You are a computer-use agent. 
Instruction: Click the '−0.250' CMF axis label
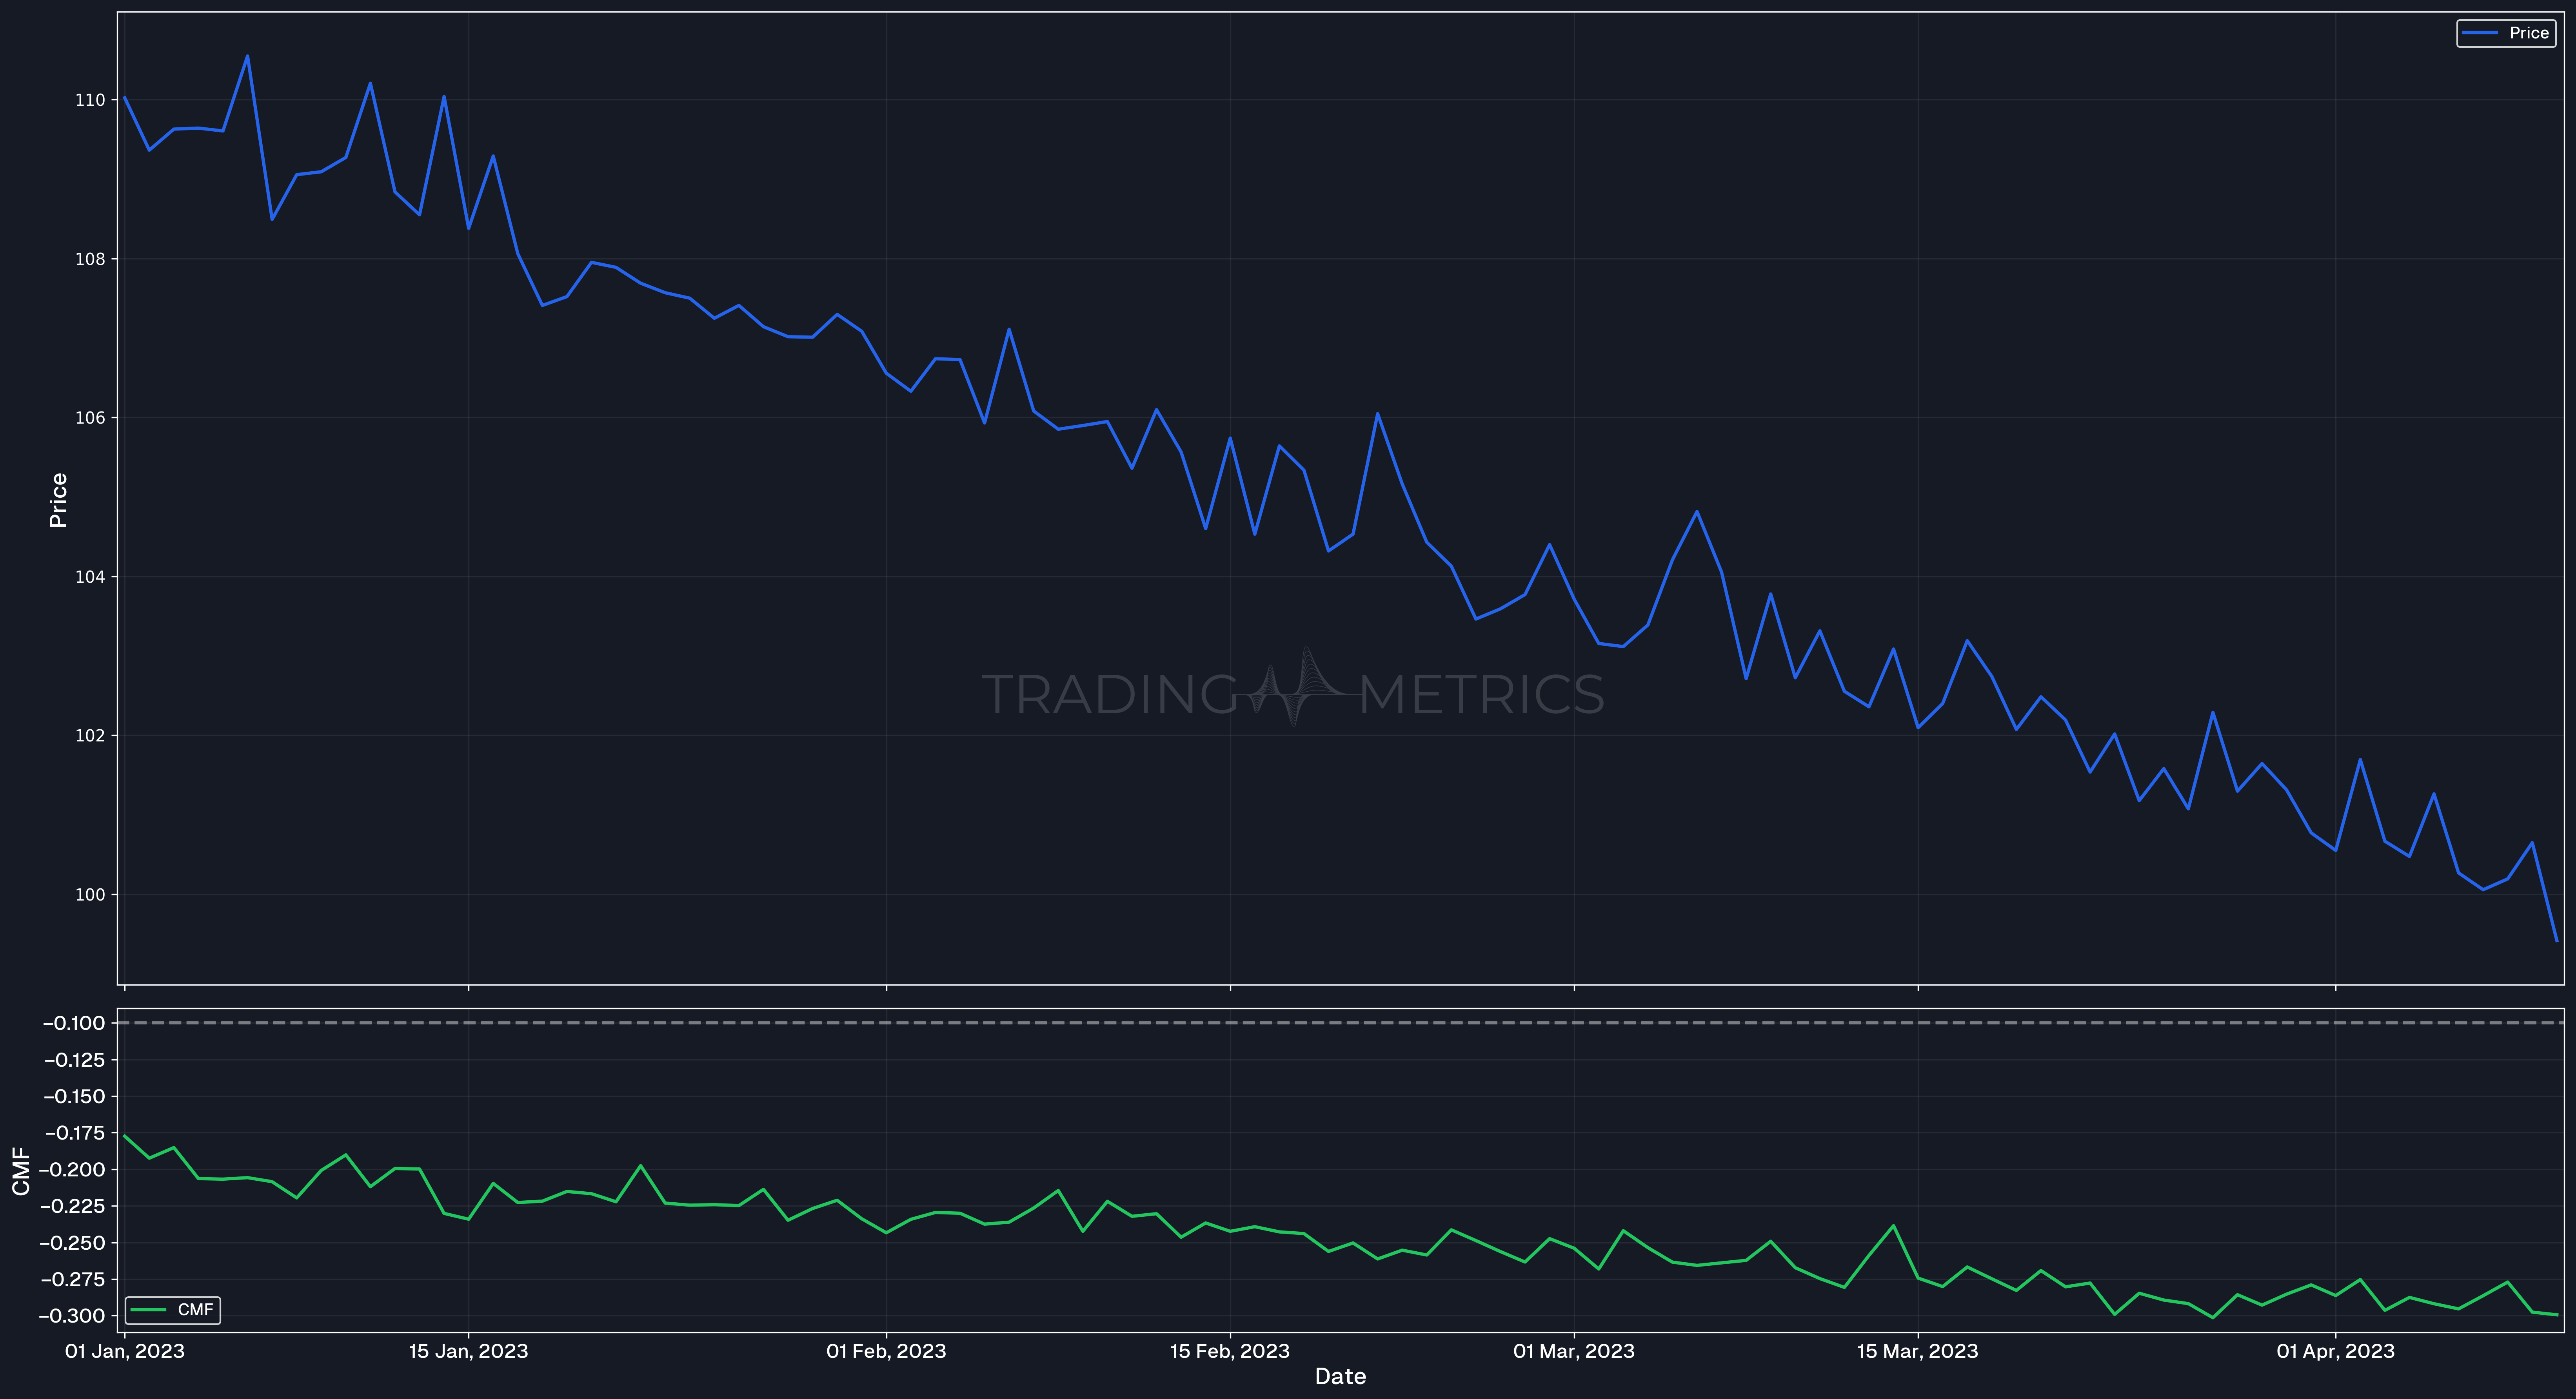[x=73, y=1243]
